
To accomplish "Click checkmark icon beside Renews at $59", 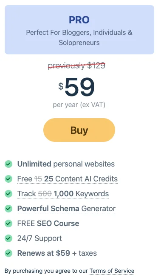I will 8,253.
